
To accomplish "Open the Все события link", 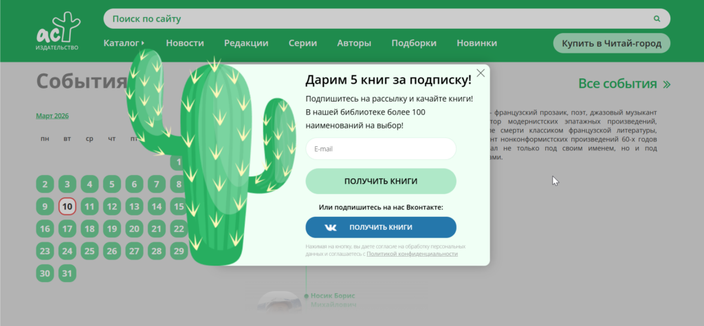I will click(x=624, y=84).
